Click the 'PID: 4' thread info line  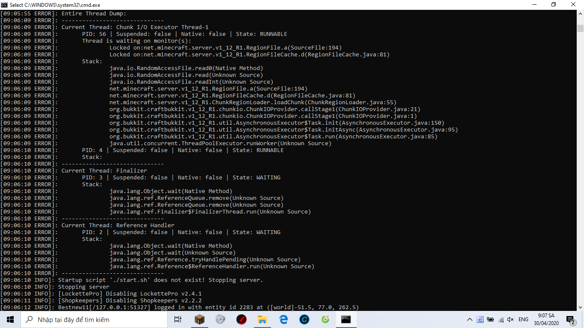pos(183,150)
